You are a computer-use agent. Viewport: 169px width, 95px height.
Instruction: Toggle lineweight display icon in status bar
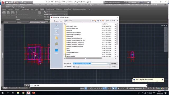(110, 88)
